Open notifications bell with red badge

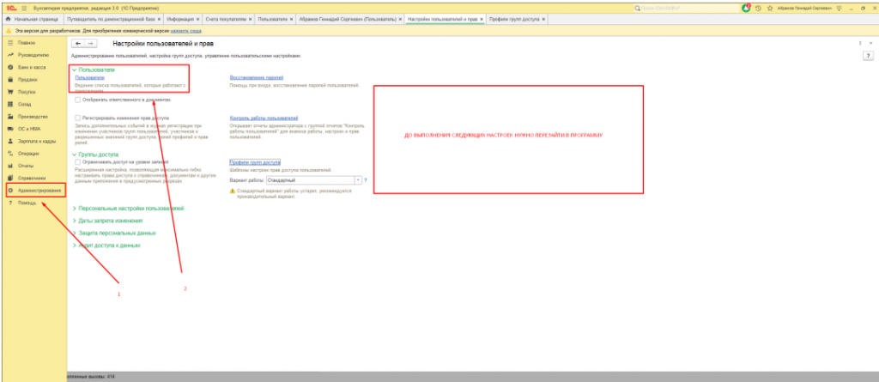(746, 9)
